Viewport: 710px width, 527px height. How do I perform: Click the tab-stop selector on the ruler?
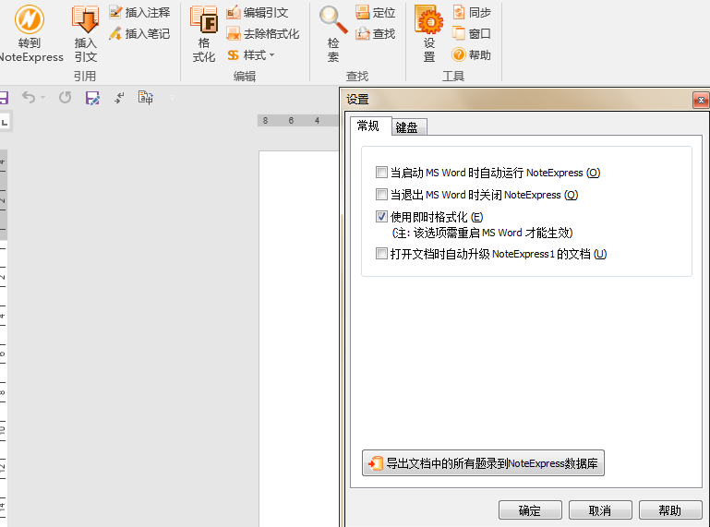[x=5, y=122]
